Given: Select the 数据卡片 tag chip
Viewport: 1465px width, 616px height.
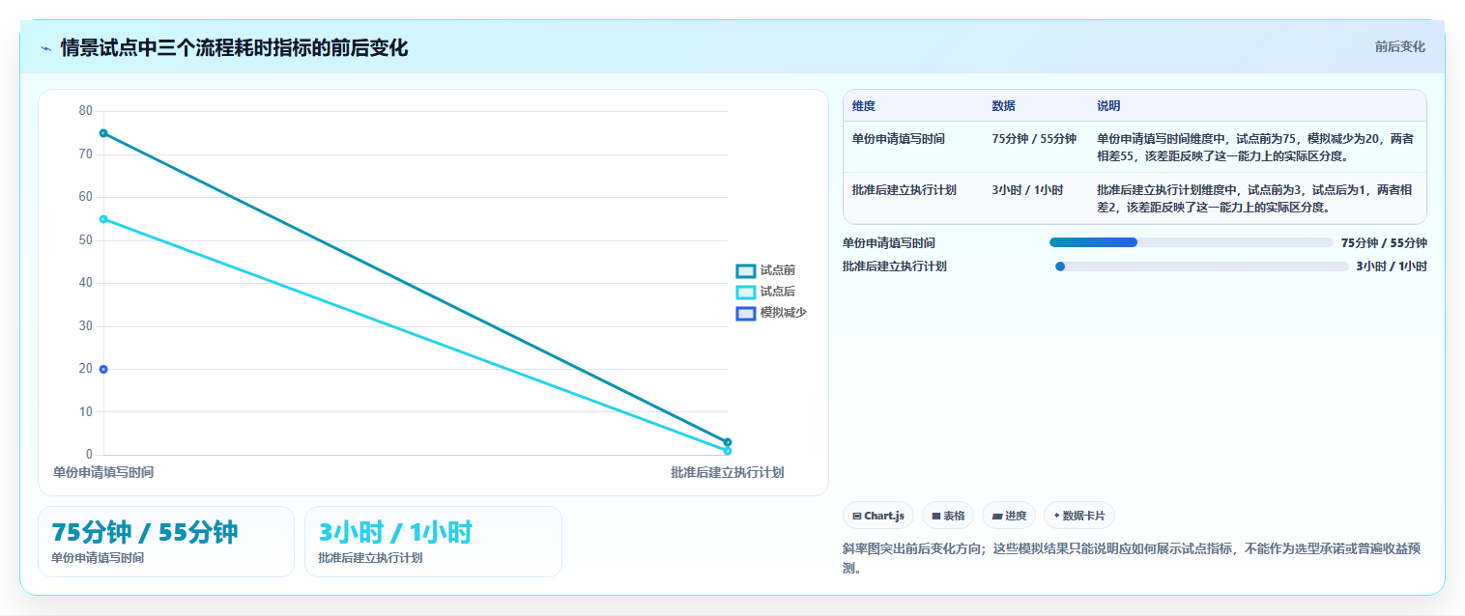Looking at the screenshot, I should [1078, 516].
